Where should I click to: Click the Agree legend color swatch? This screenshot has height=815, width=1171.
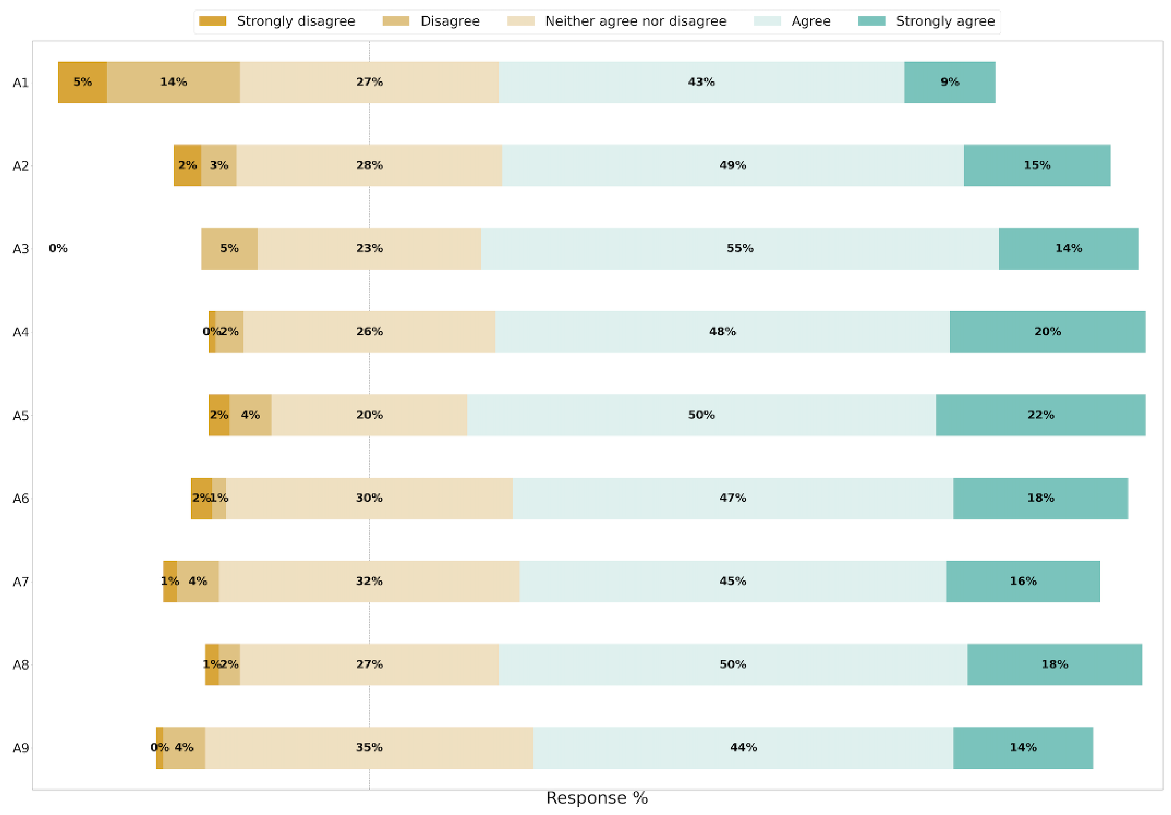click(x=767, y=21)
